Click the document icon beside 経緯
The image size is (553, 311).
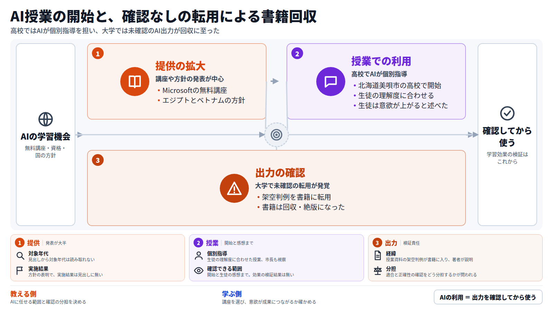pos(378,256)
